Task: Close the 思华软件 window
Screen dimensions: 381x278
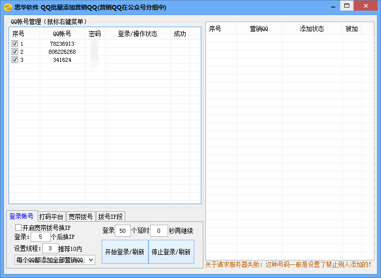Action: pos(365,6)
